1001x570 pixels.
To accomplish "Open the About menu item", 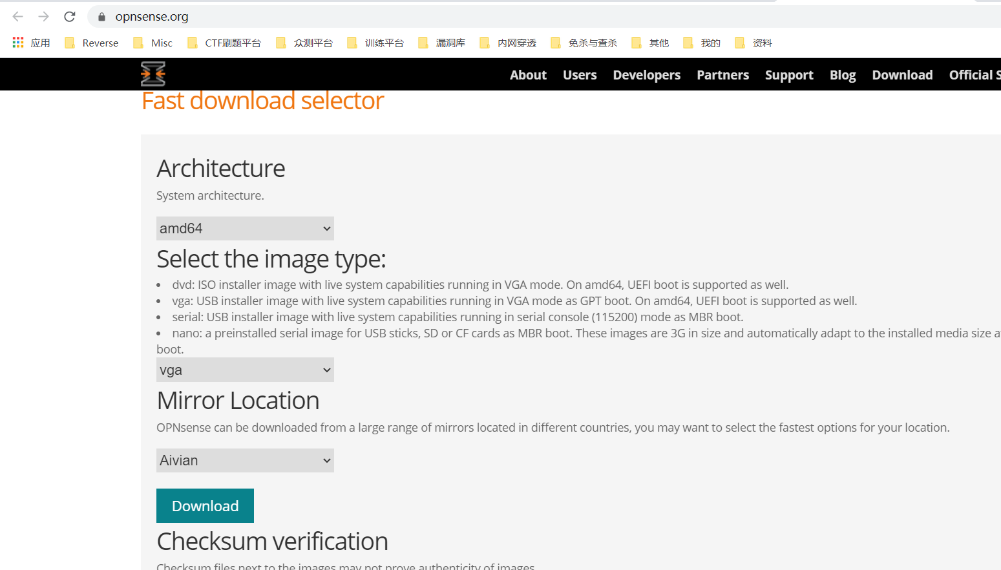I will pyautogui.click(x=528, y=75).
